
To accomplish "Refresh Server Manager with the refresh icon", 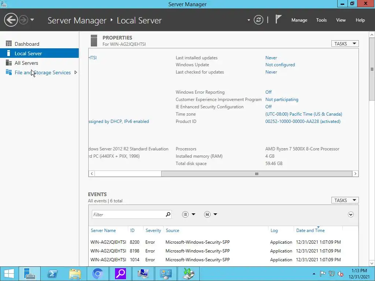I will point(258,20).
